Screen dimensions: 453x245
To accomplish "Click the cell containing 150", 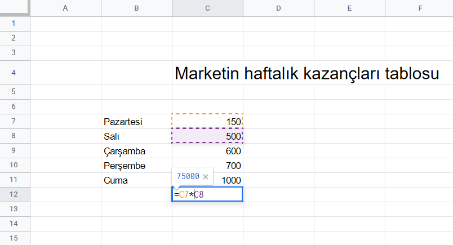I will pyautogui.click(x=207, y=121).
